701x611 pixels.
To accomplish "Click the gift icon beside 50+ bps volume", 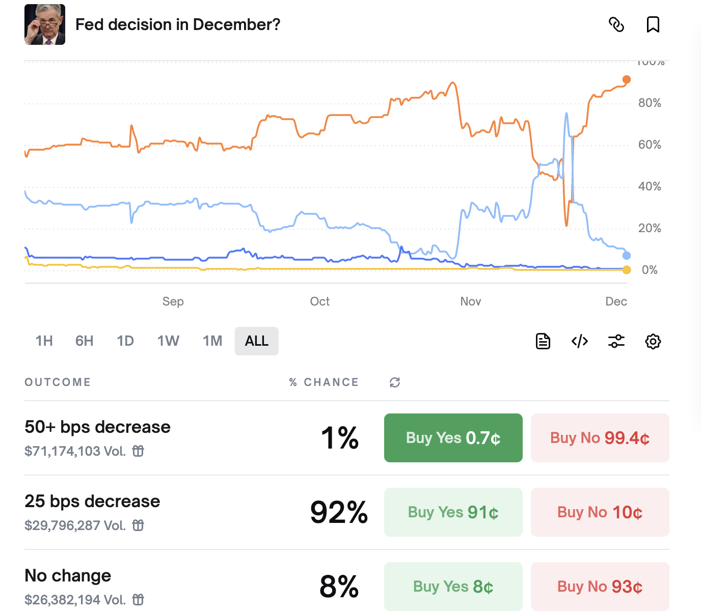I will [138, 451].
